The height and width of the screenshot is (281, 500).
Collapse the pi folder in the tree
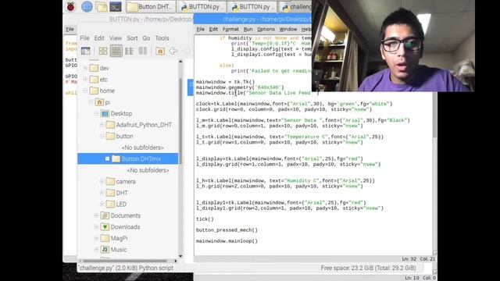[x=91, y=102]
